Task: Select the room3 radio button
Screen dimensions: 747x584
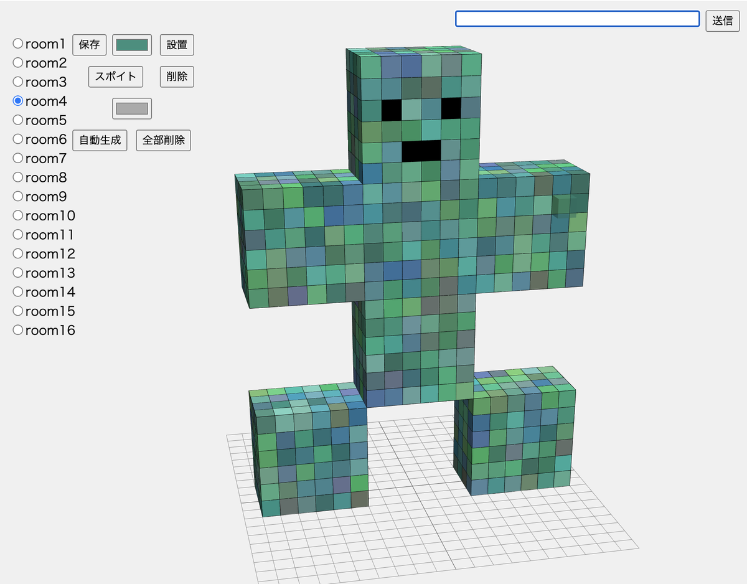Action: point(18,82)
